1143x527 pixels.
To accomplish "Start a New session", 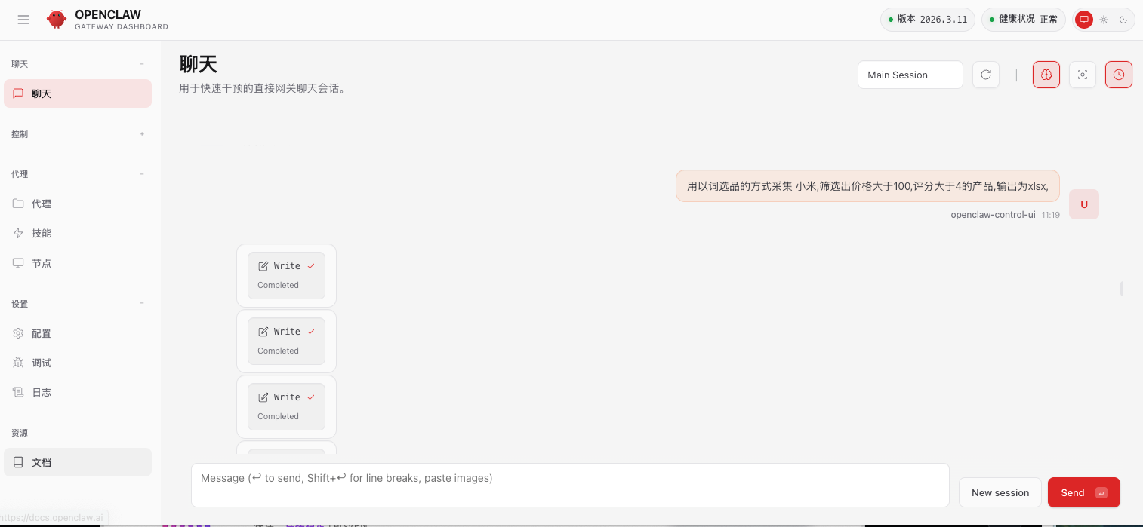I will click(1000, 492).
